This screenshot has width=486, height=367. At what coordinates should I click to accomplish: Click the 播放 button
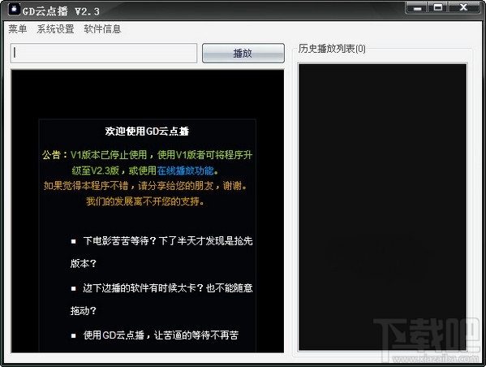click(243, 53)
